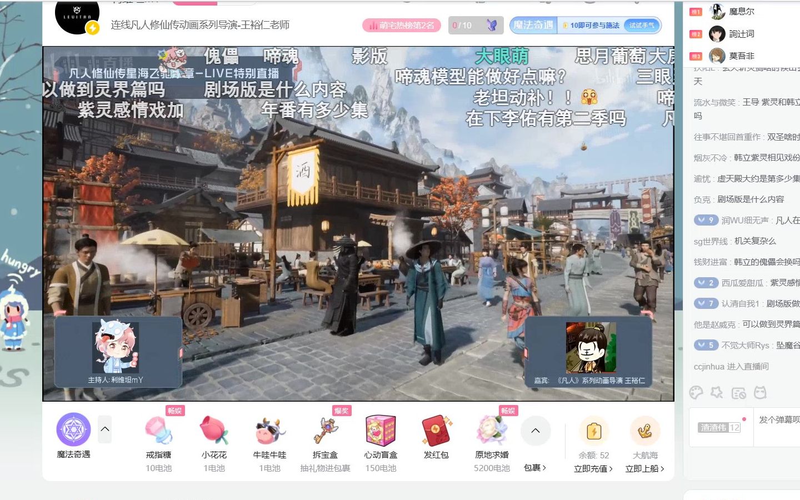
Task: Send the 小花花 rose gift
Action: (214, 431)
